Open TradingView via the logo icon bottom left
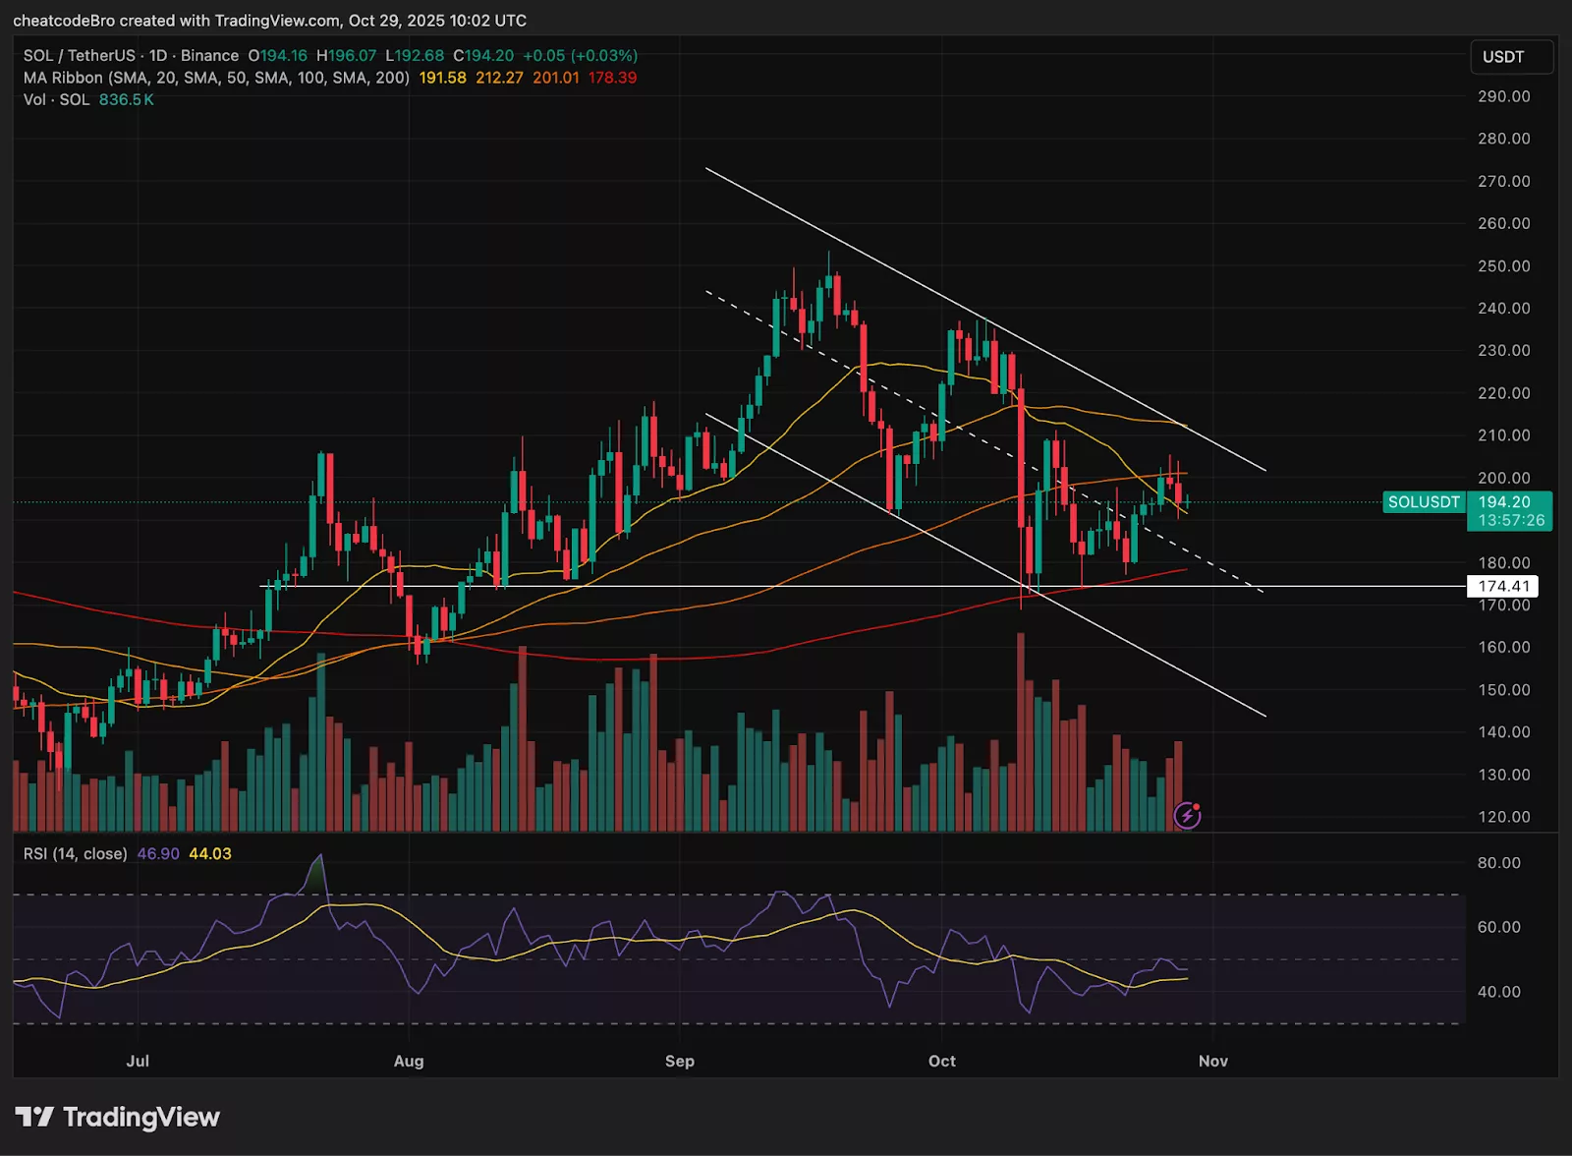The height and width of the screenshot is (1156, 1572). point(36,1117)
